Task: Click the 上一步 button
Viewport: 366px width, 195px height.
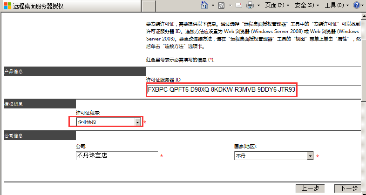Action: tap(310, 188)
